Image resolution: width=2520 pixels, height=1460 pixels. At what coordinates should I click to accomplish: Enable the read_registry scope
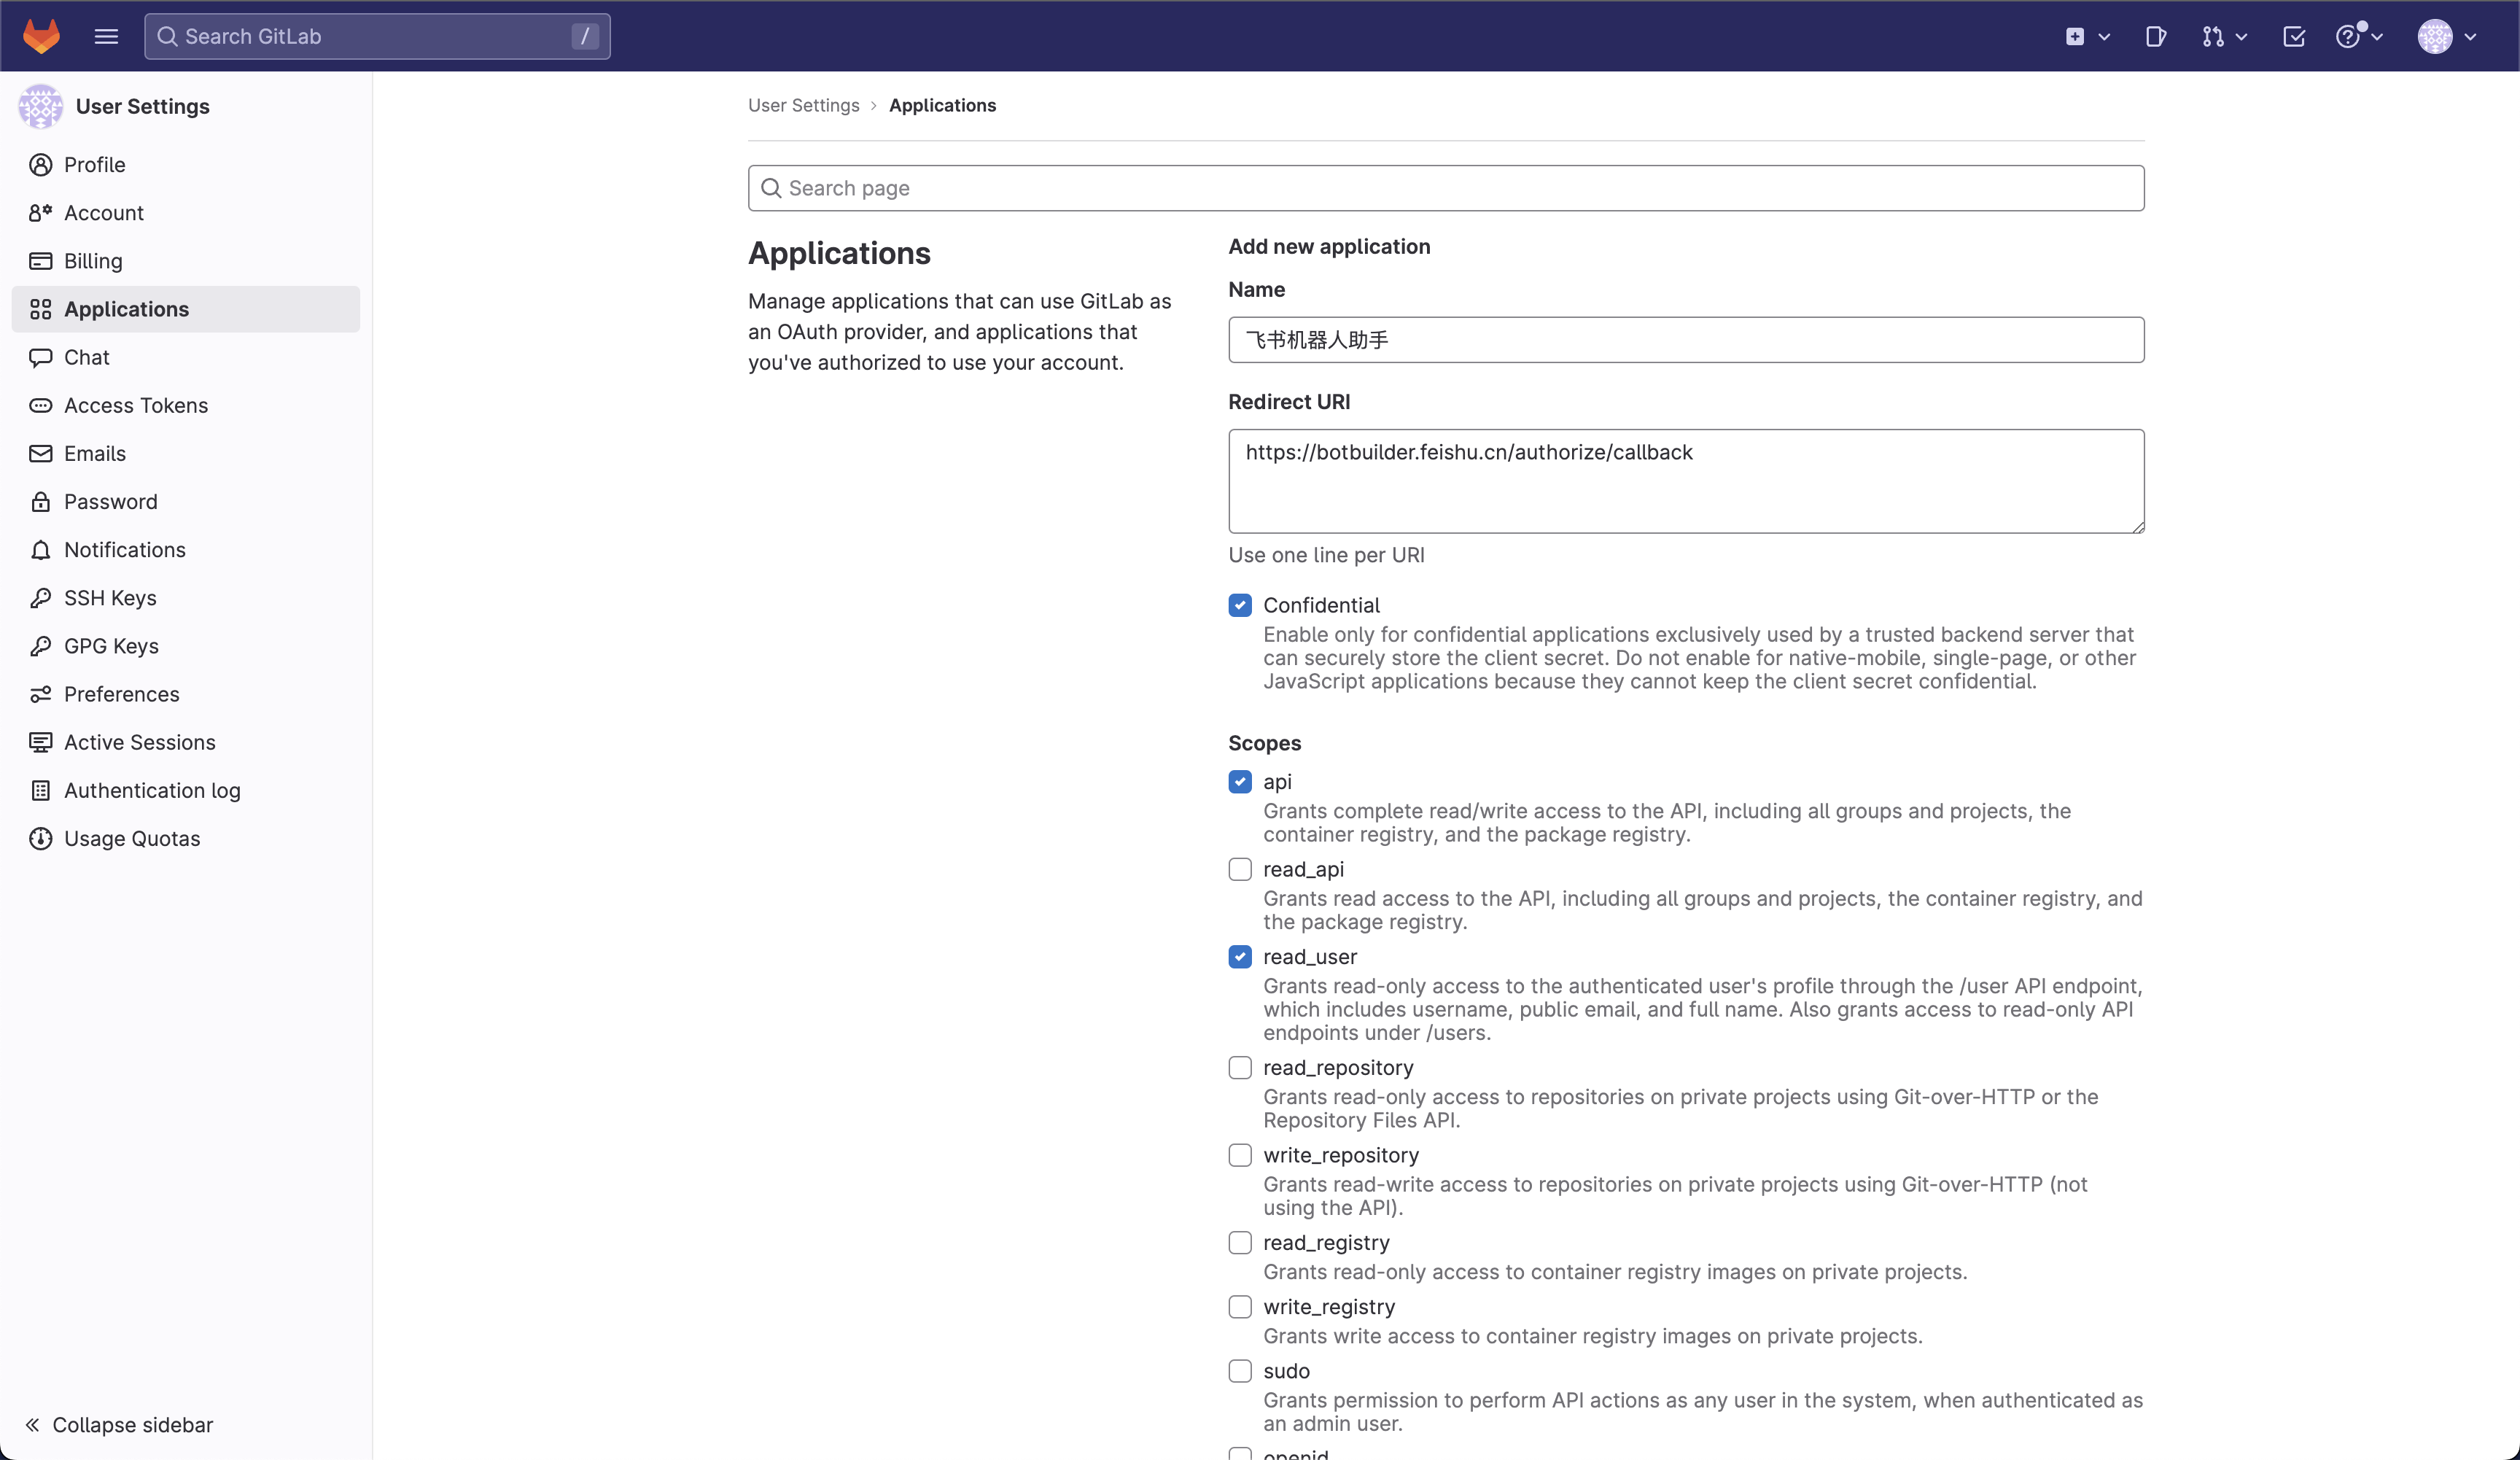[x=1240, y=1243]
